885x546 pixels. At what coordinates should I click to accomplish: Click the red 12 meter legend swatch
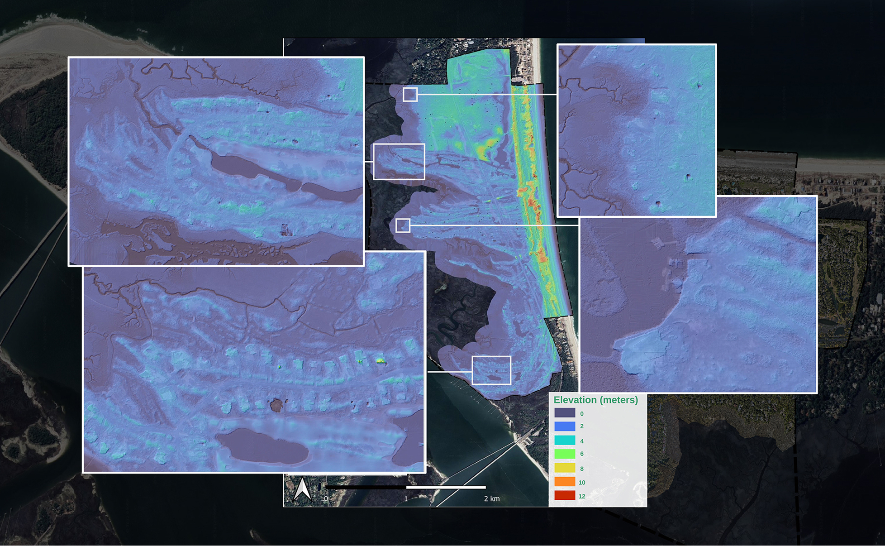coord(565,496)
